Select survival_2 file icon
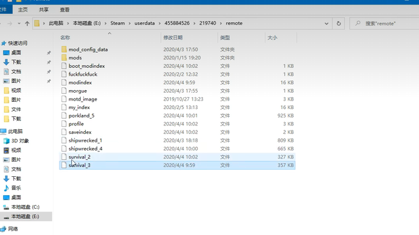The width and height of the screenshot is (419, 235). (64, 157)
